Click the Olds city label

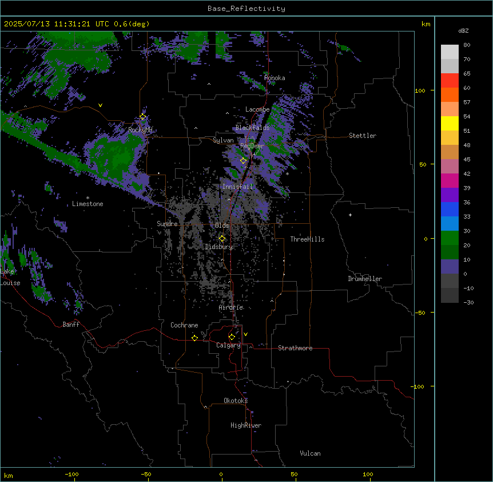click(222, 226)
